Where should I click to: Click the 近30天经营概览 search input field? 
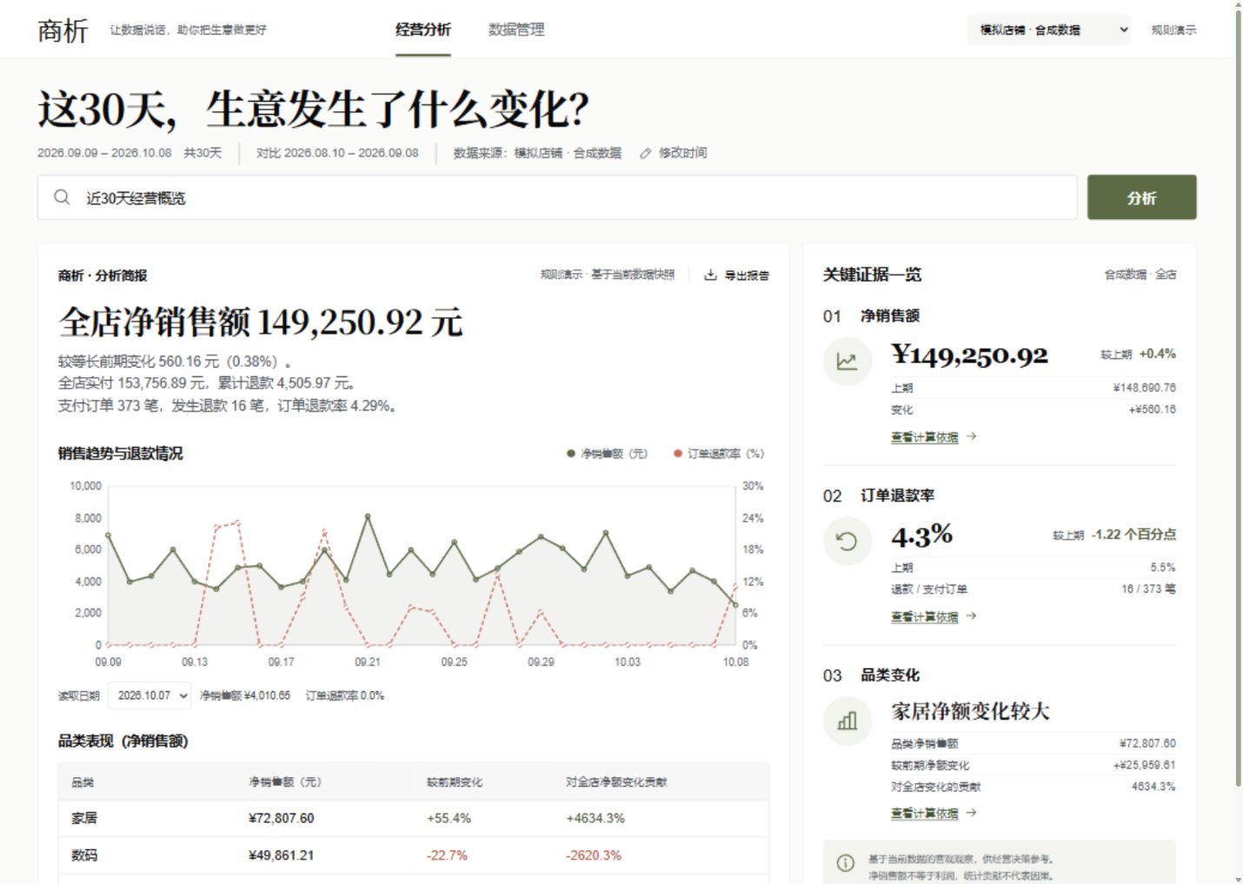pyautogui.click(x=557, y=197)
